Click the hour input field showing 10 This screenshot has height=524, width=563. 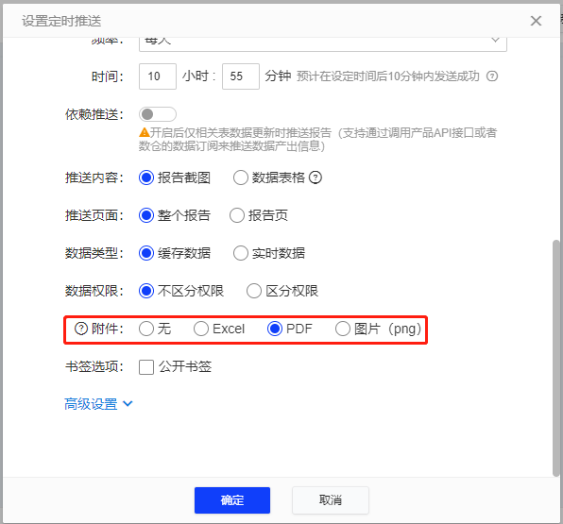pyautogui.click(x=158, y=76)
